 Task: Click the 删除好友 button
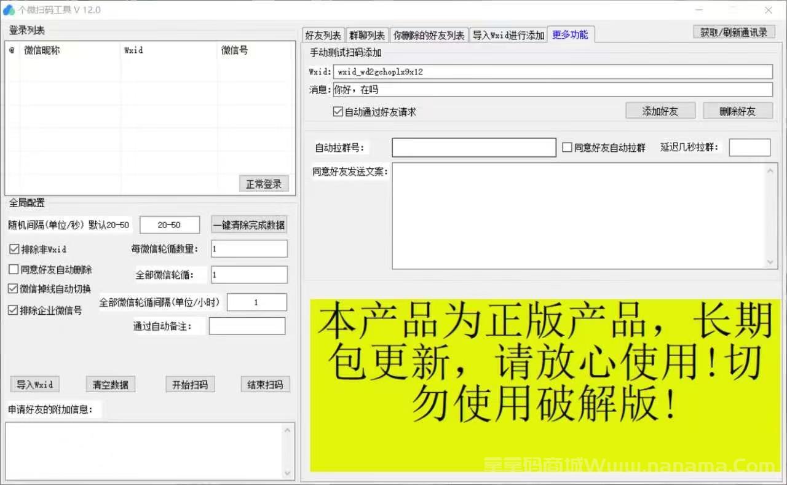pos(737,111)
